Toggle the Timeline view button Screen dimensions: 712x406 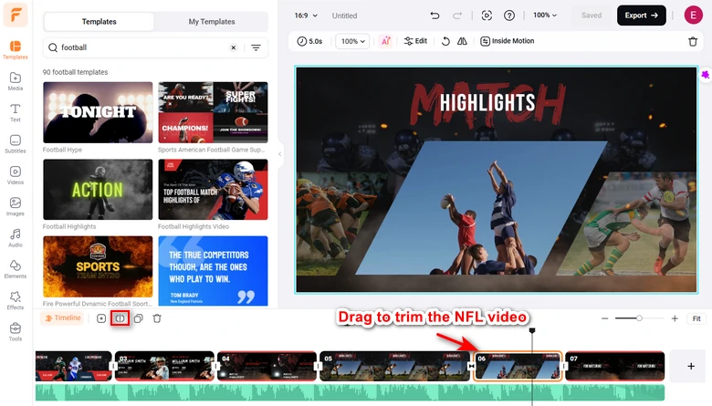63,318
